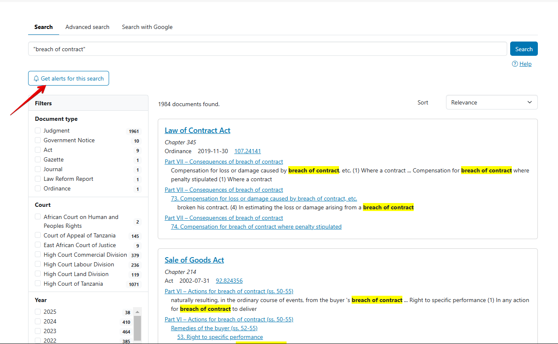Screen dimensions: 558x344
Task: Tick the Judgment document type checkbox
Action: (38, 130)
